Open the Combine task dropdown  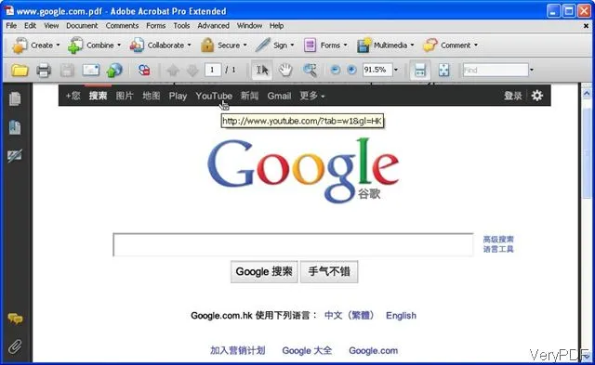[x=94, y=46]
